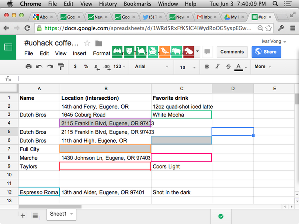Open the Comments button
The width and height of the screenshot is (299, 224).
click(232, 52)
